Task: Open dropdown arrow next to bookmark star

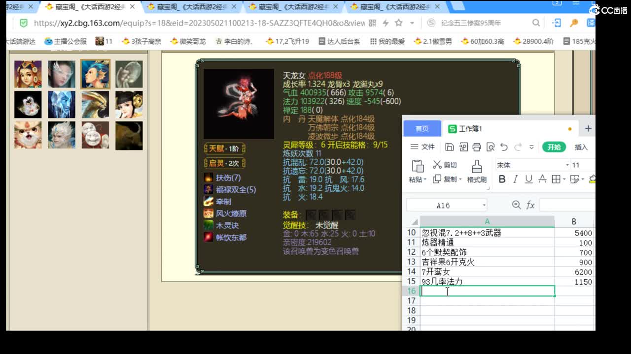Action: pyautogui.click(x=412, y=23)
